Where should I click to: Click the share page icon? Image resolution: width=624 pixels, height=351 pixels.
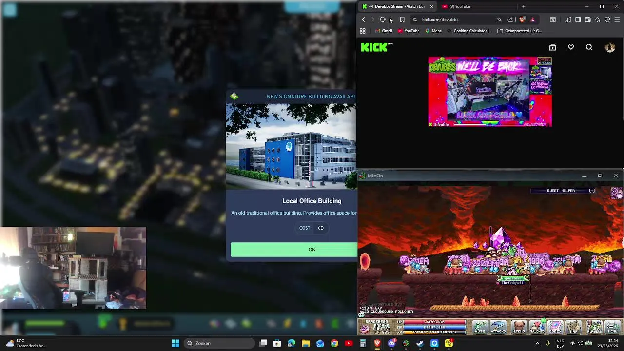(x=510, y=19)
